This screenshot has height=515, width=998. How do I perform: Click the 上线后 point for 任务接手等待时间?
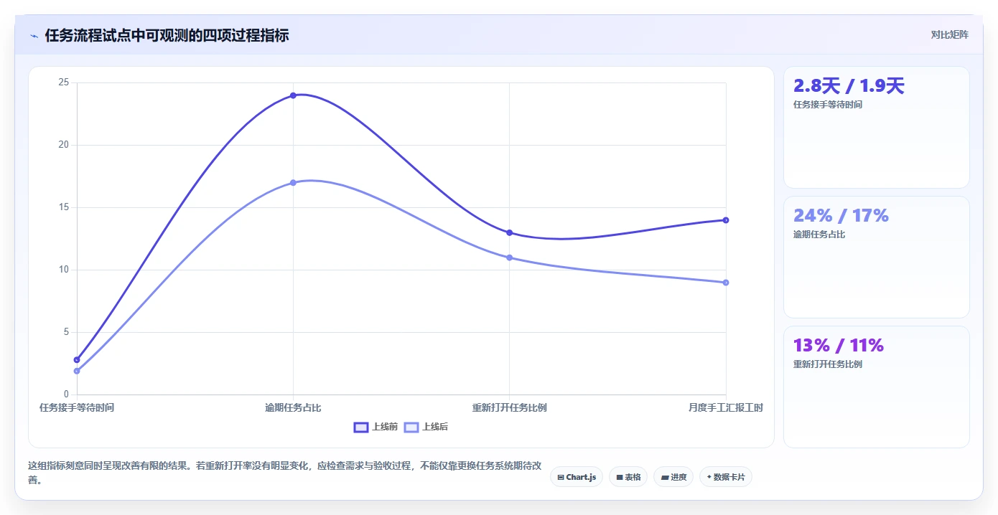(x=77, y=371)
